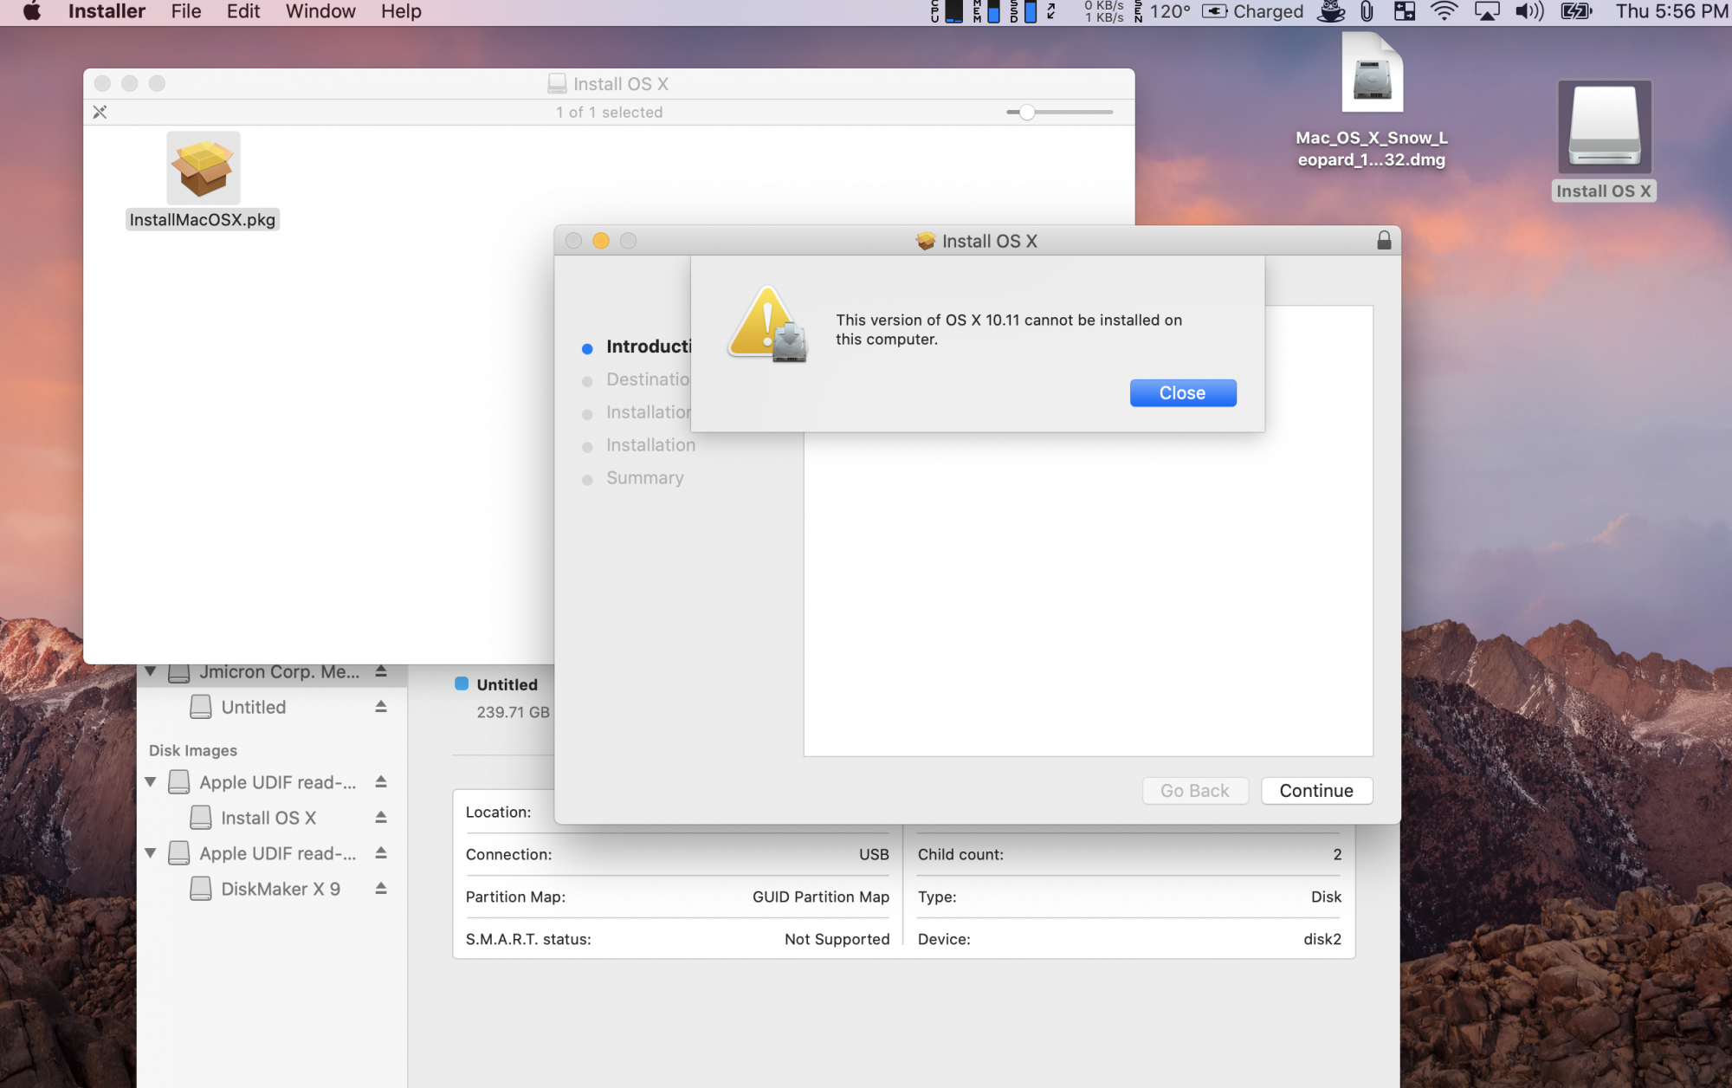Click the battery status icon
The width and height of the screenshot is (1732, 1088).
(x=1576, y=11)
